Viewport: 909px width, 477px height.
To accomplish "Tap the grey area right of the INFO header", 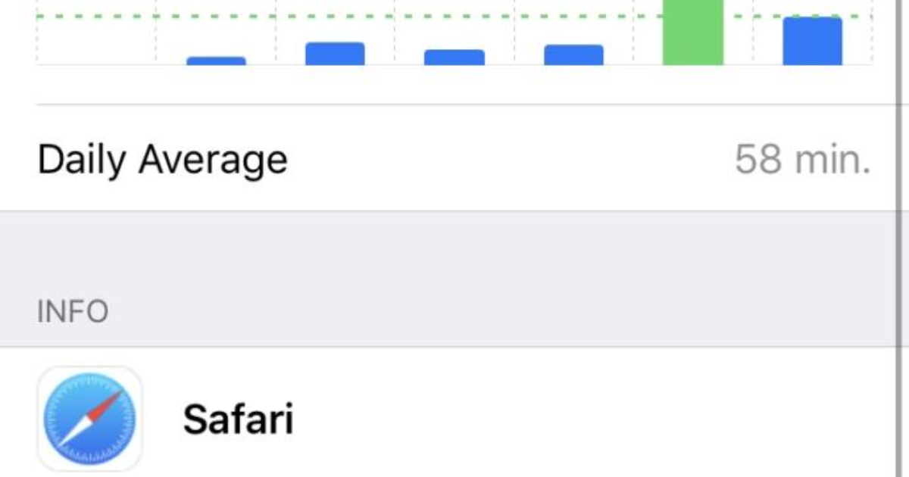I will click(x=492, y=311).
